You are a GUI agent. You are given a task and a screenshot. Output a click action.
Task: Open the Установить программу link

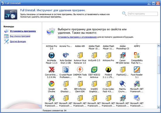tap(23, 31)
